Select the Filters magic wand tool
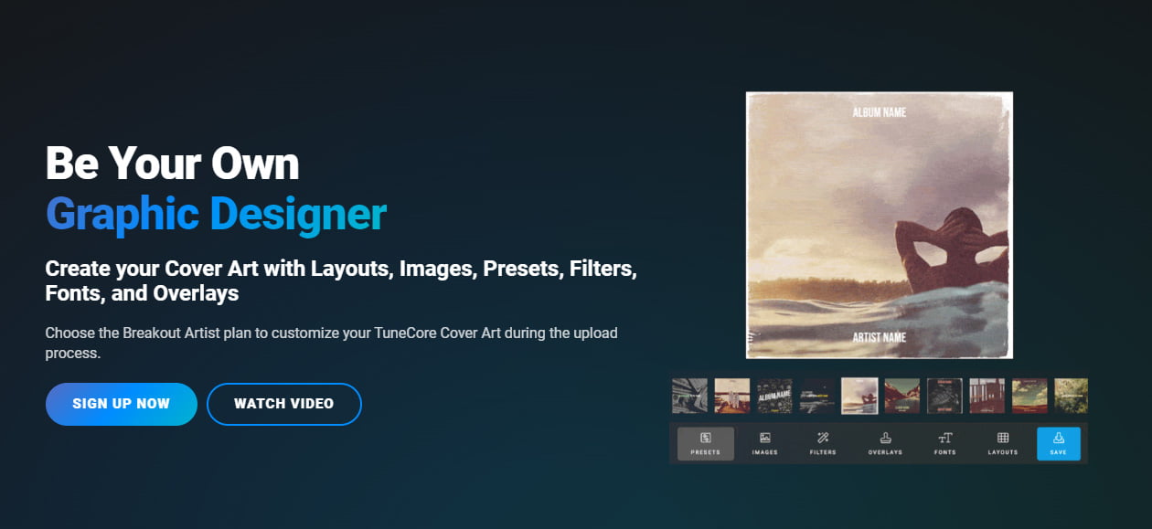 click(x=823, y=443)
